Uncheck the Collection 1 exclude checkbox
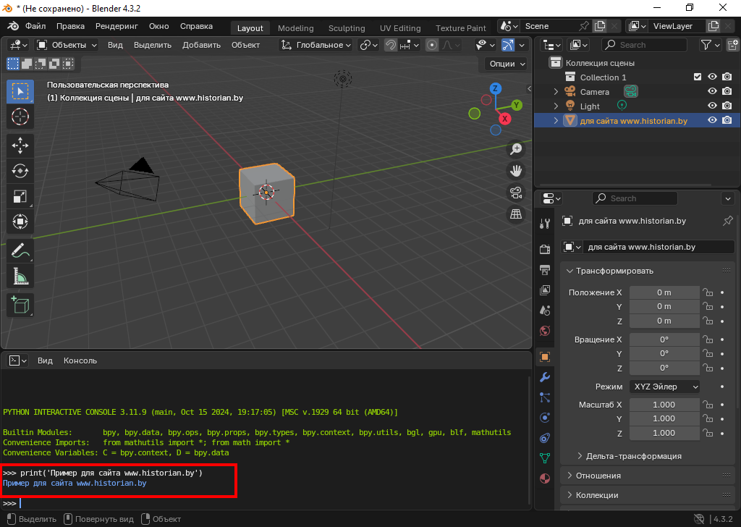Image resolution: width=741 pixels, height=527 pixels. (x=698, y=77)
